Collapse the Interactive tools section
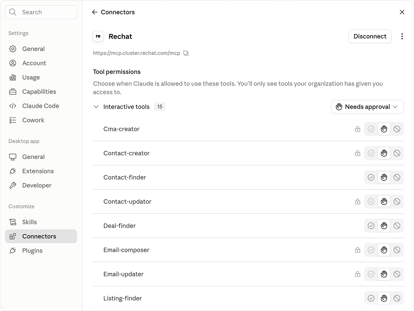This screenshot has width=414, height=311. coord(96,107)
